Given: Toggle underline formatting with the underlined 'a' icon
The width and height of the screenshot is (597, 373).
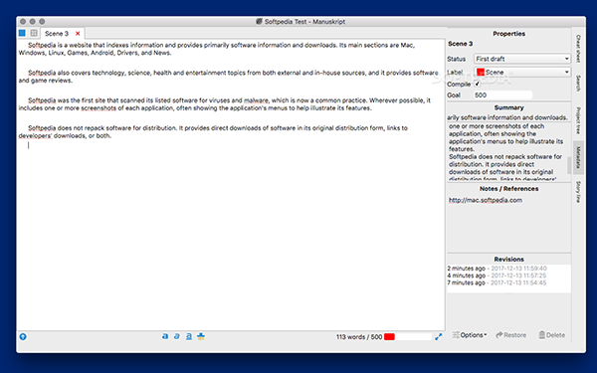Looking at the screenshot, I should 189,336.
